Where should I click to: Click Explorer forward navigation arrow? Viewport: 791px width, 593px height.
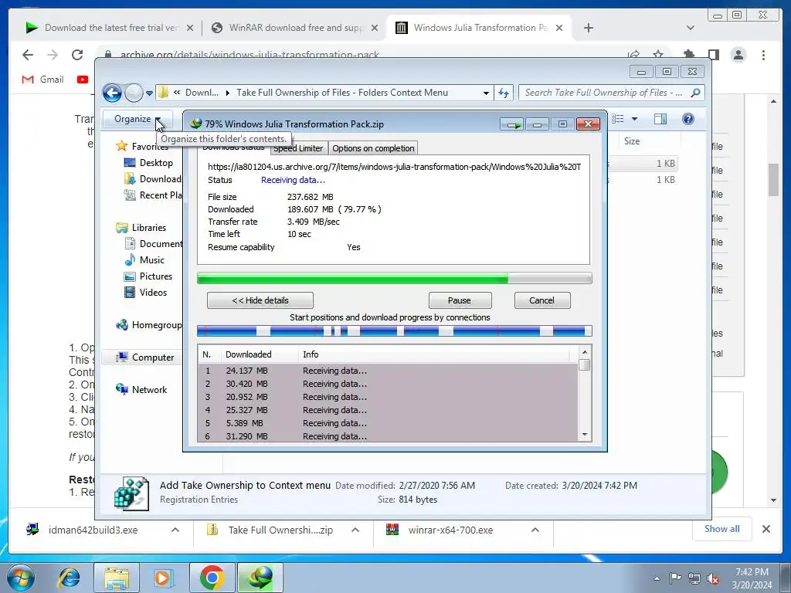pyautogui.click(x=134, y=93)
